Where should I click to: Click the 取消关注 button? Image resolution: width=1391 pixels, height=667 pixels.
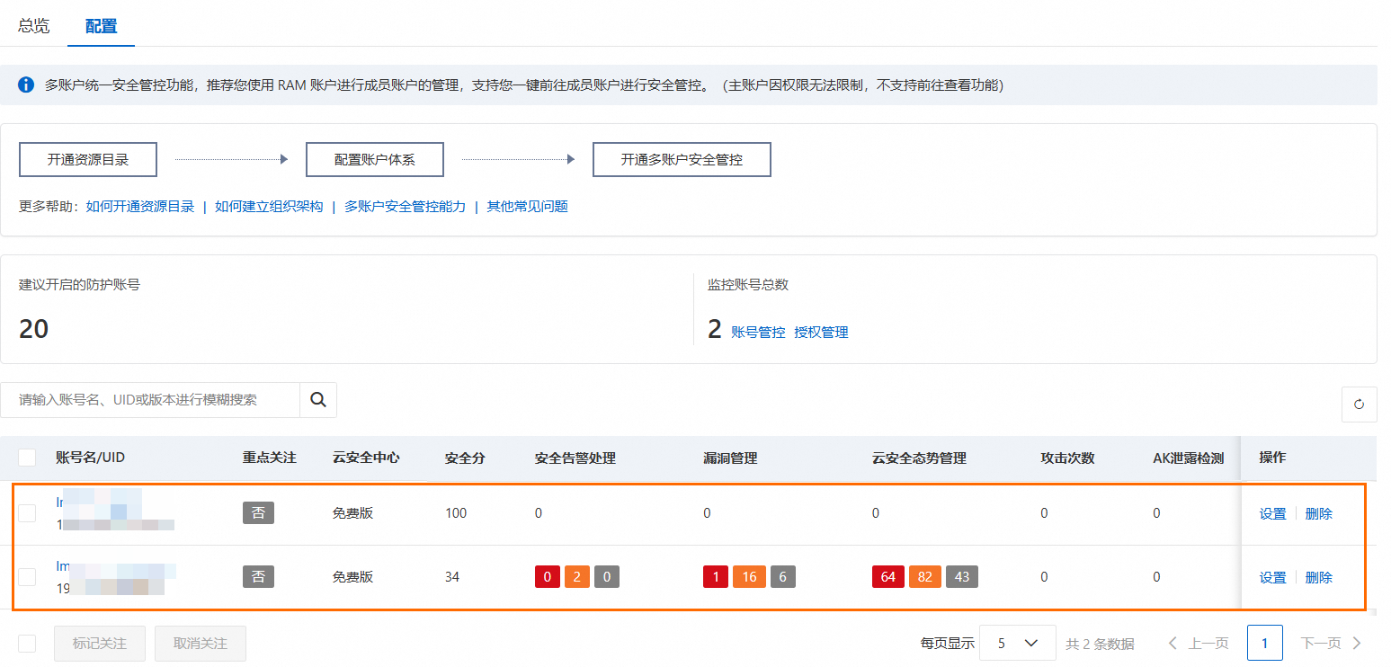click(x=201, y=644)
